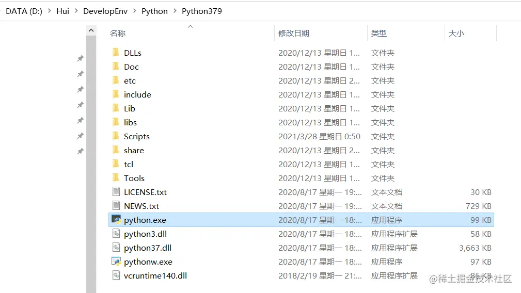Sort files by 修改日期 column
Screen dimensions: 521x293
pos(294,33)
